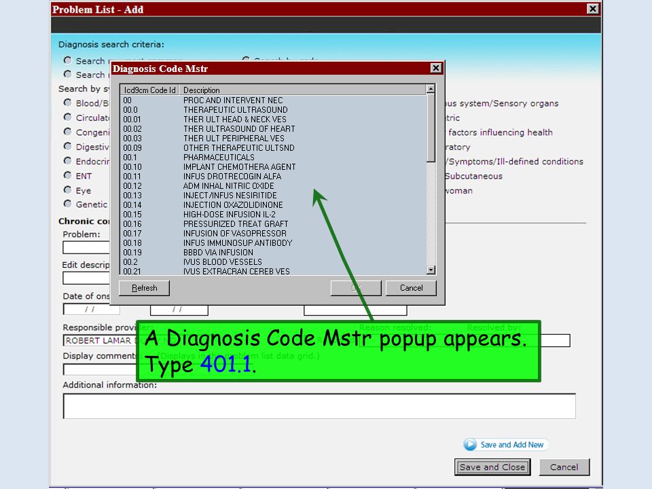Image resolution: width=652 pixels, height=489 pixels.
Task: Select the Eye radio button
Action: click(67, 190)
